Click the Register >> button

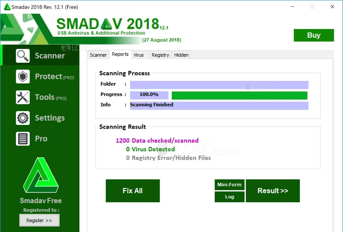click(x=39, y=220)
